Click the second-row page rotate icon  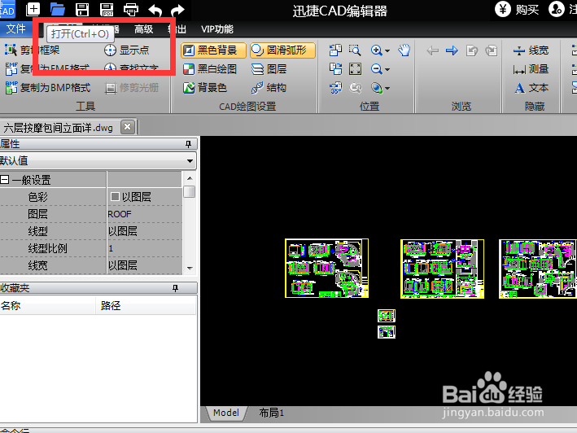coord(335,69)
